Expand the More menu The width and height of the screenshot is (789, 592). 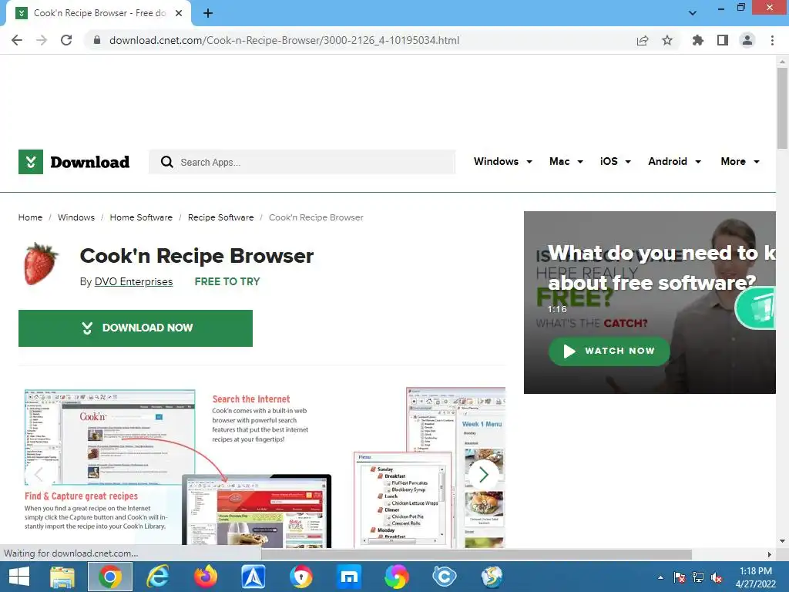click(x=740, y=162)
